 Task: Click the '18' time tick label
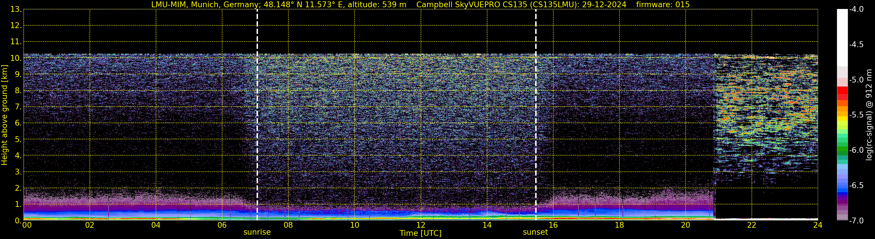tap(619, 225)
